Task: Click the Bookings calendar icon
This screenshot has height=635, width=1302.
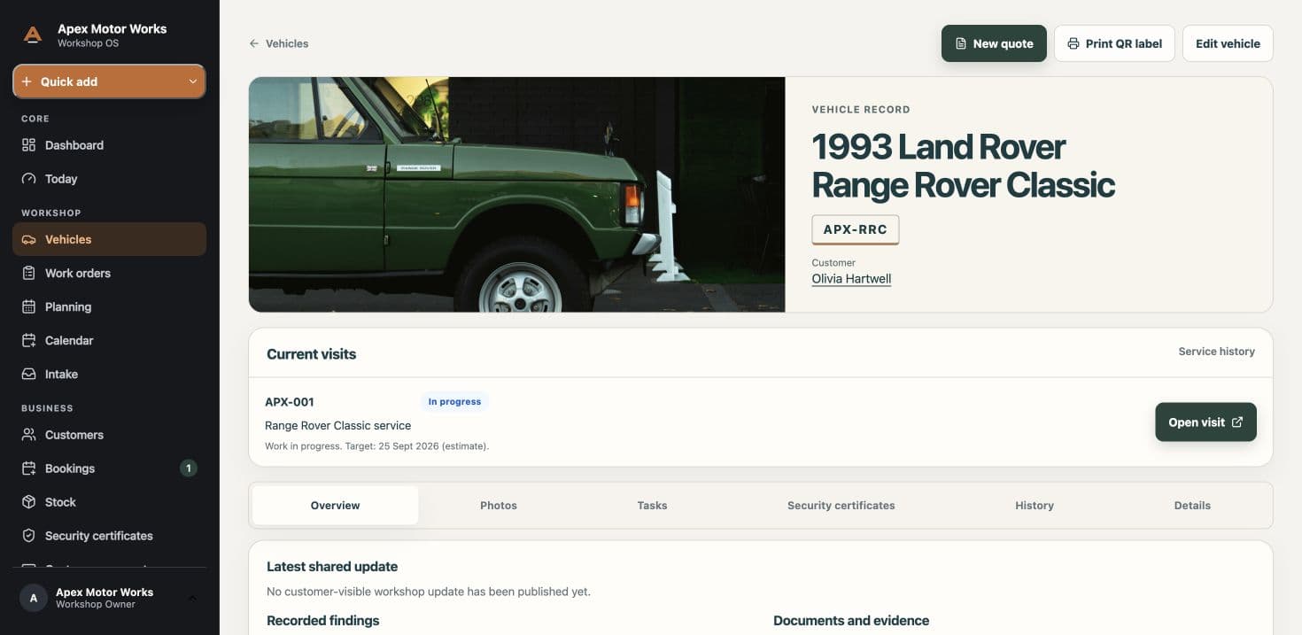Action: tap(28, 469)
